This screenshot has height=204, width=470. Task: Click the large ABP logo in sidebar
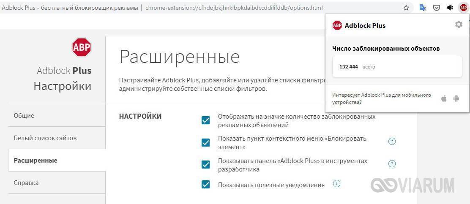click(82, 47)
